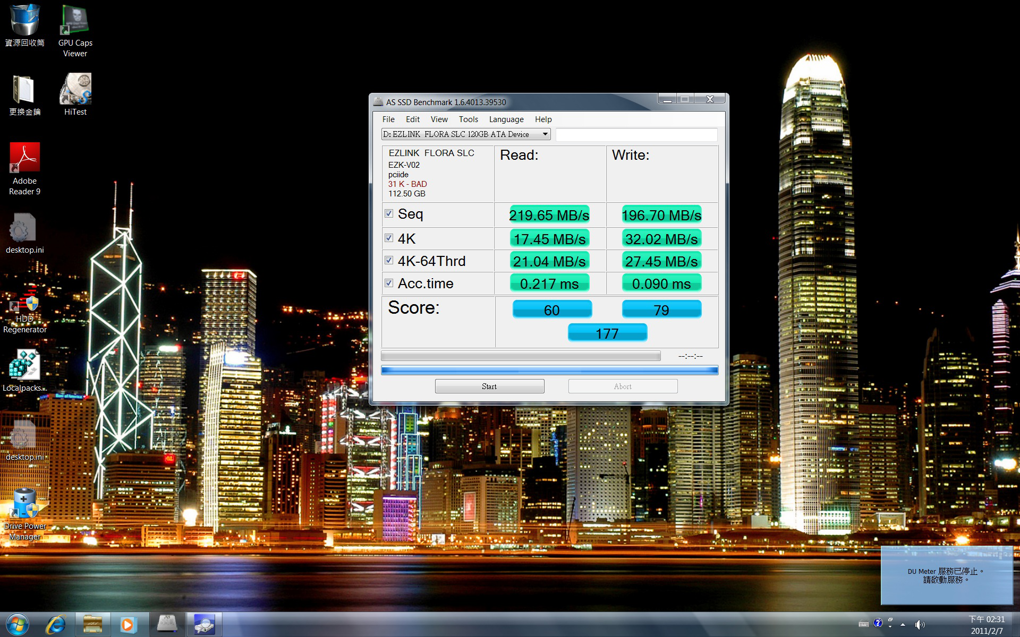Select the Adobe Reader 9 desktop icon

(24, 169)
